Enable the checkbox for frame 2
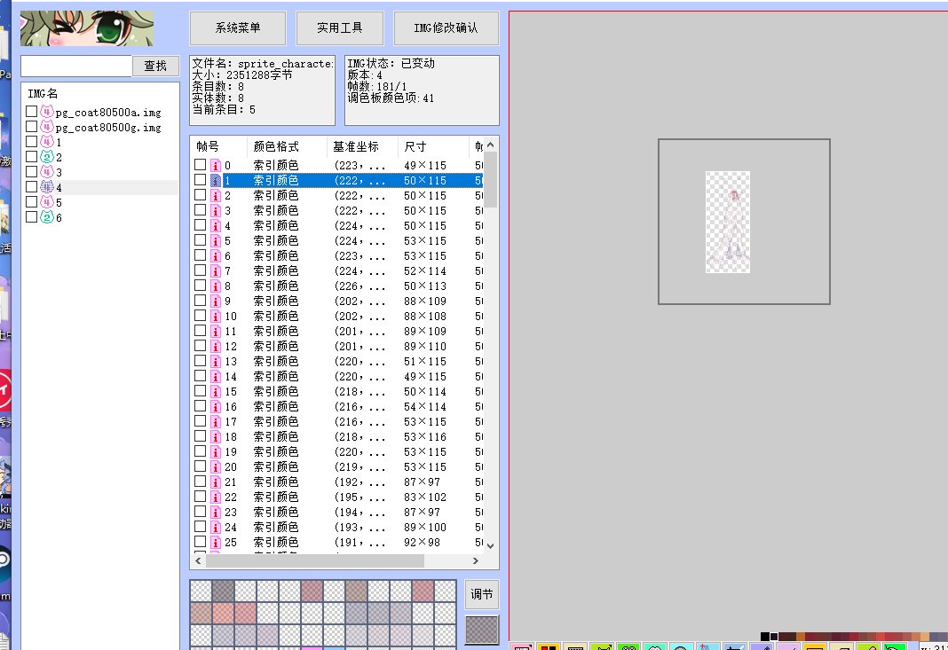Image resolution: width=948 pixels, height=650 pixels. pyautogui.click(x=200, y=195)
